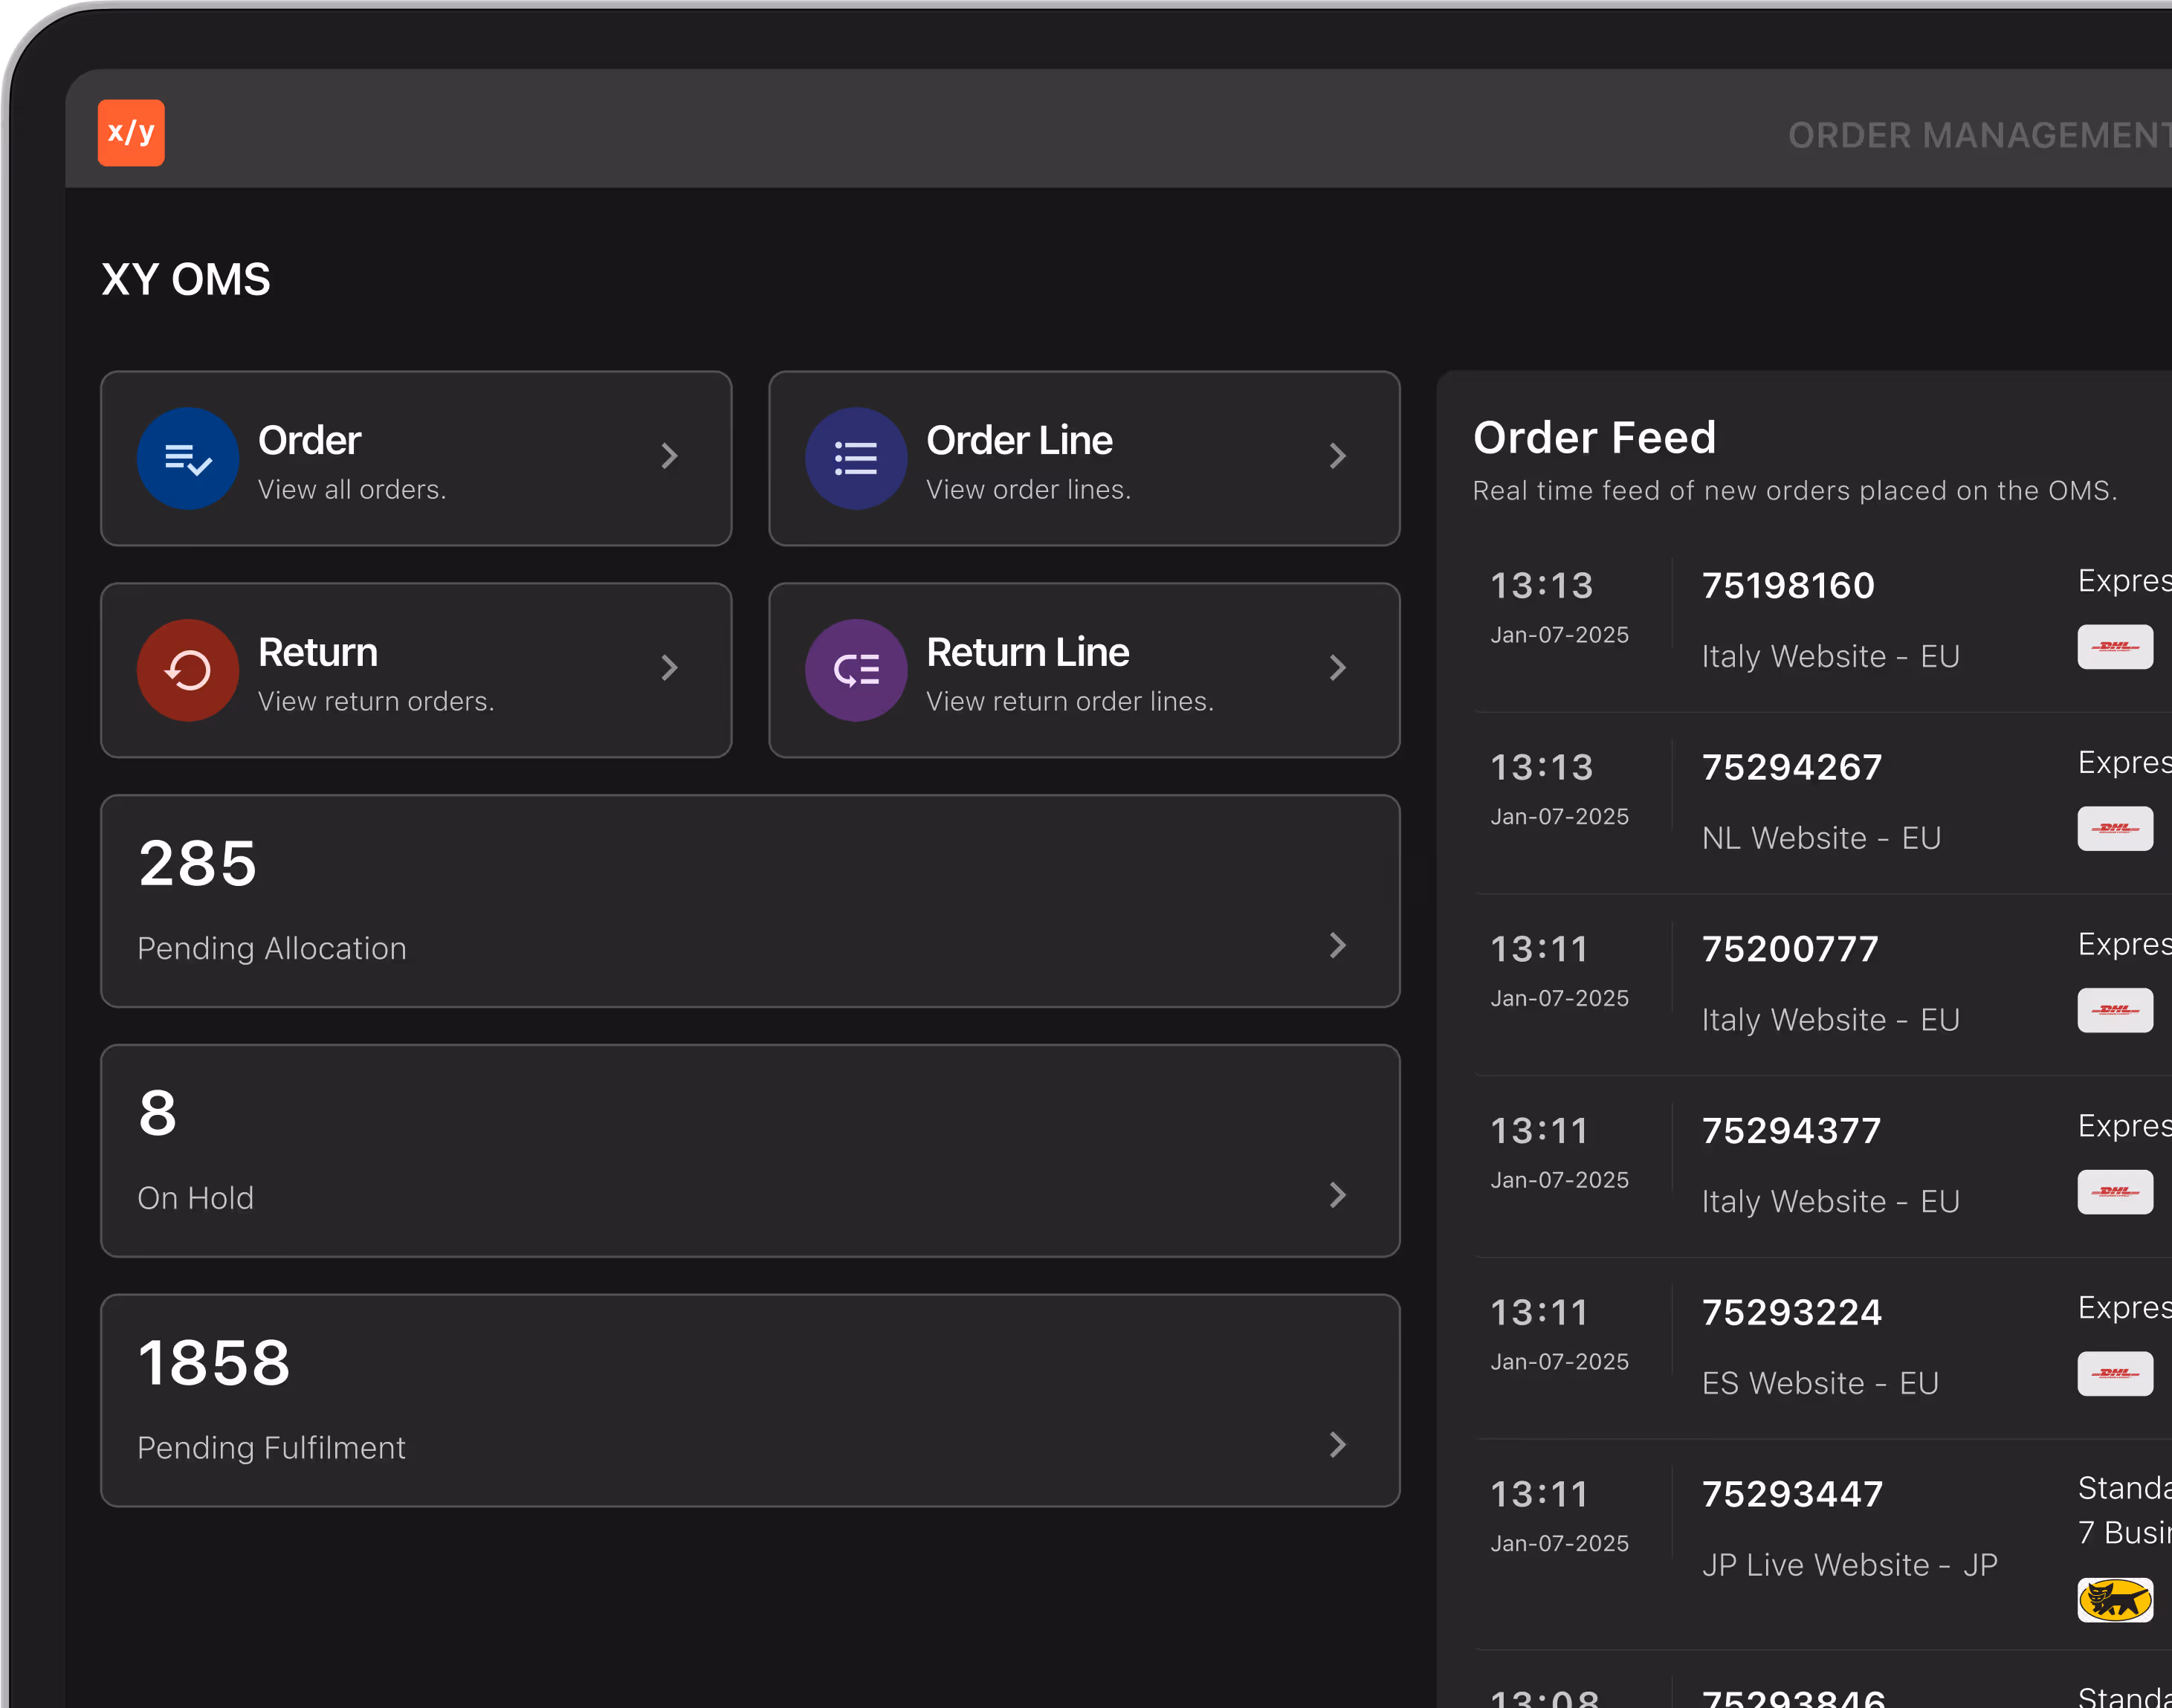This screenshot has height=1708, width=2172.
Task: Expand the Order card chevron
Action: (669, 457)
